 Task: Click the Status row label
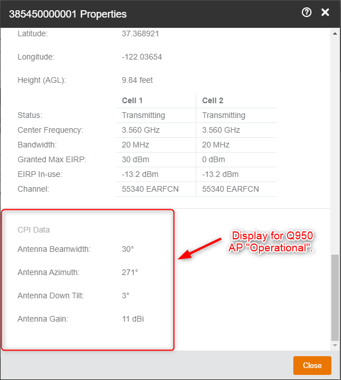pyautogui.click(x=30, y=115)
